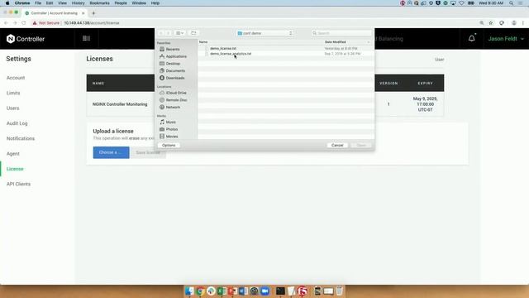Click the Not Secure warning indicator
The height and width of the screenshot is (298, 529).
pyautogui.click(x=46, y=23)
